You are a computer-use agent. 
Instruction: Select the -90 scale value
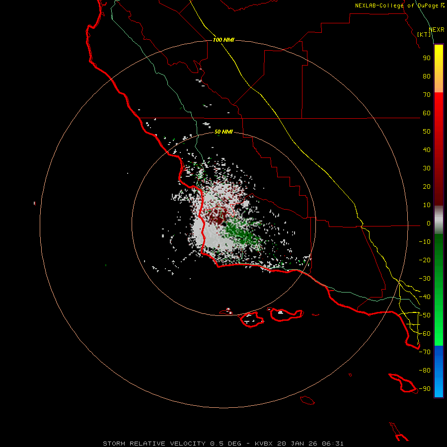[x=425, y=389]
